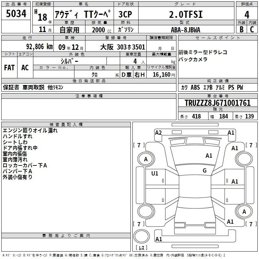
Task: Click the U1 dent mark on left door
Action: point(155,173)
